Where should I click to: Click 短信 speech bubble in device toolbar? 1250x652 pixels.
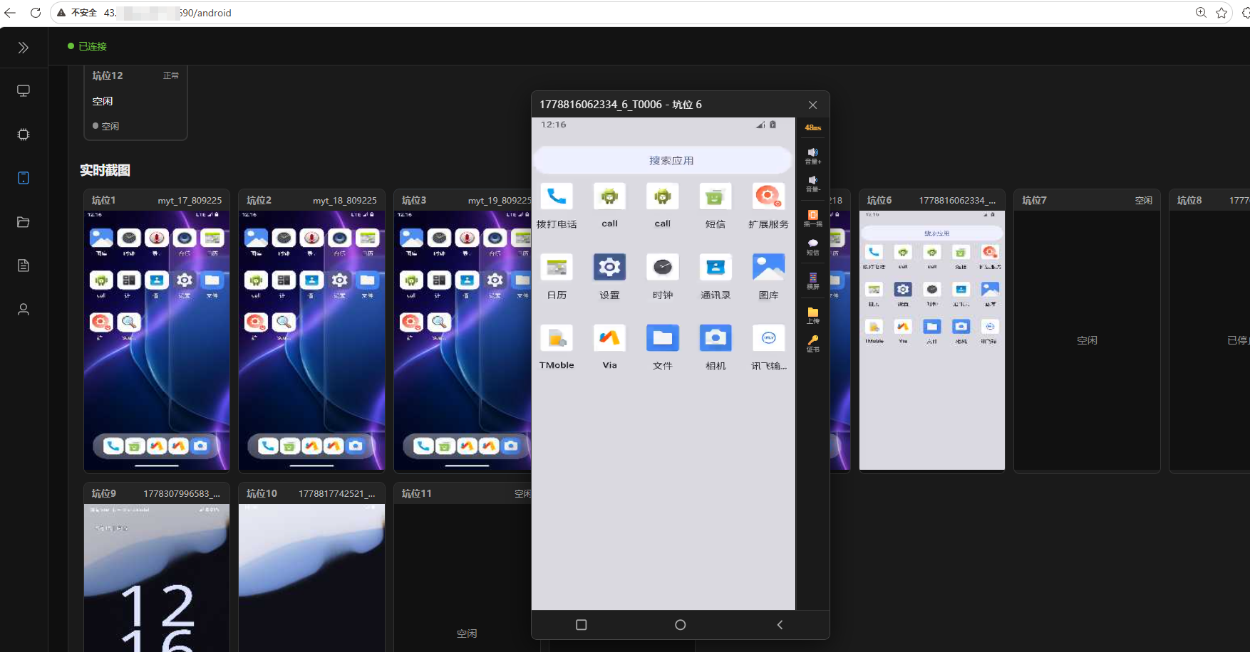[813, 247]
